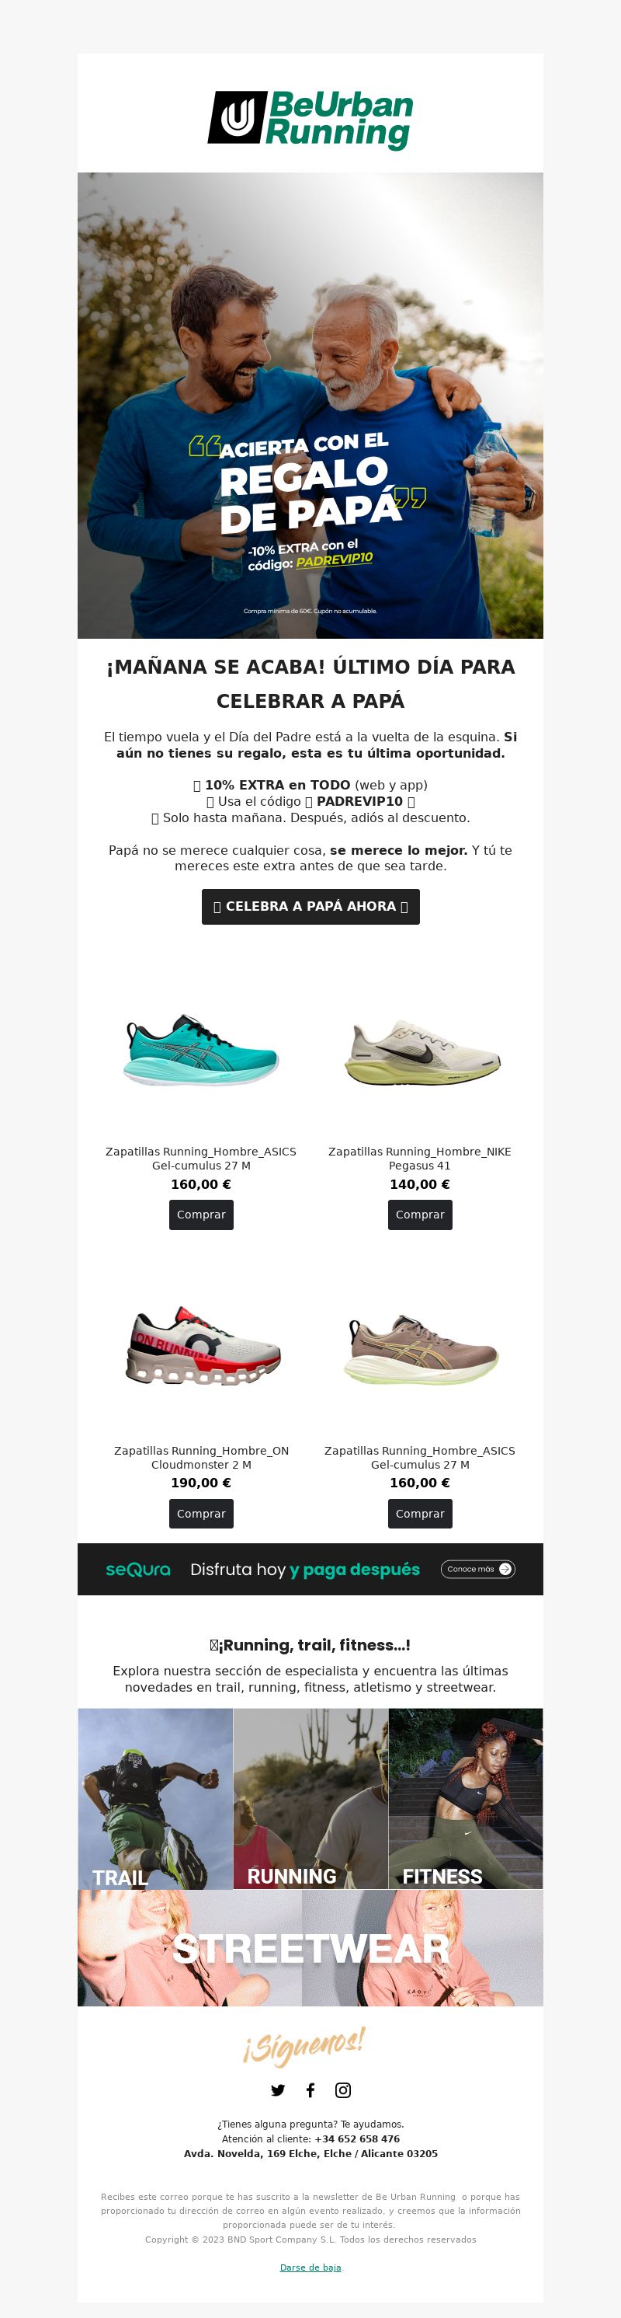Open the Twitter social icon
621x2318 pixels.
tap(278, 2090)
